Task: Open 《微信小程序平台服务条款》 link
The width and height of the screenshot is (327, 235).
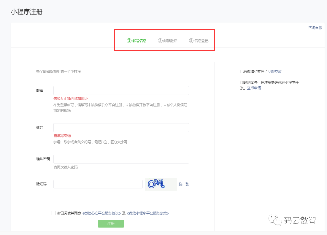Action: click(x=148, y=213)
